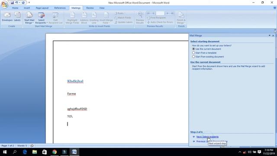Open the Mail Merge pane options arrow
Screen dimensions: 277x156
[x=270, y=36]
